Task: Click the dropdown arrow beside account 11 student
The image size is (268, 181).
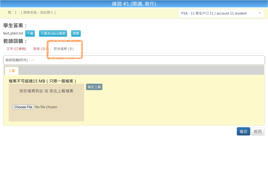Action: (x=260, y=13)
